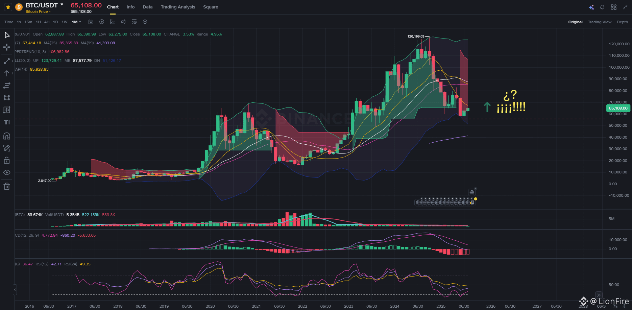
Task: Expand the trend line tool options
Action: point(13,61)
